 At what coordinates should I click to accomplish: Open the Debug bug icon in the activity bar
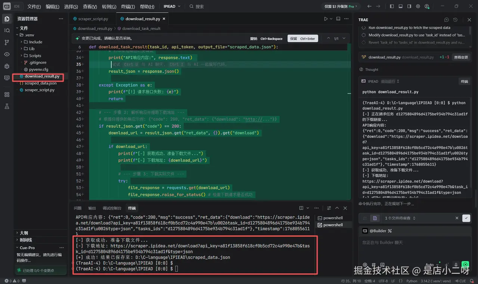(x=7, y=66)
